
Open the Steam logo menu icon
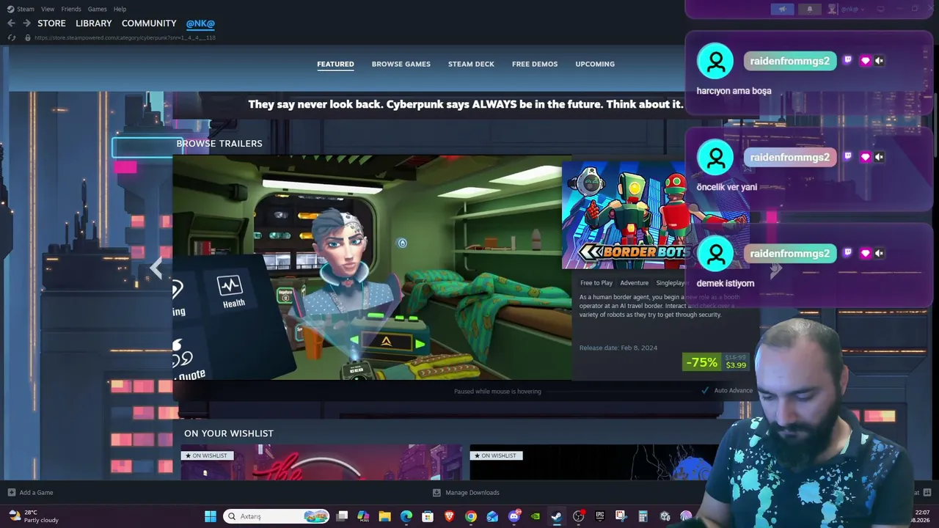coord(10,9)
